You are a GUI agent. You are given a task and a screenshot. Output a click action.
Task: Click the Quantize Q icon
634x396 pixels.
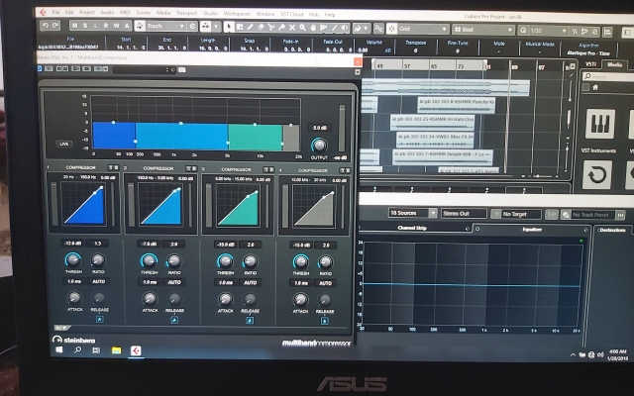[x=523, y=31]
